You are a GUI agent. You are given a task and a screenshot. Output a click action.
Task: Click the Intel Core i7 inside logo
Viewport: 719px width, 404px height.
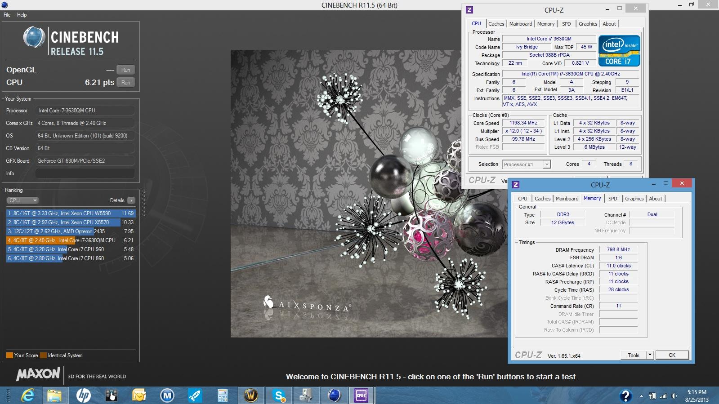tap(619, 51)
